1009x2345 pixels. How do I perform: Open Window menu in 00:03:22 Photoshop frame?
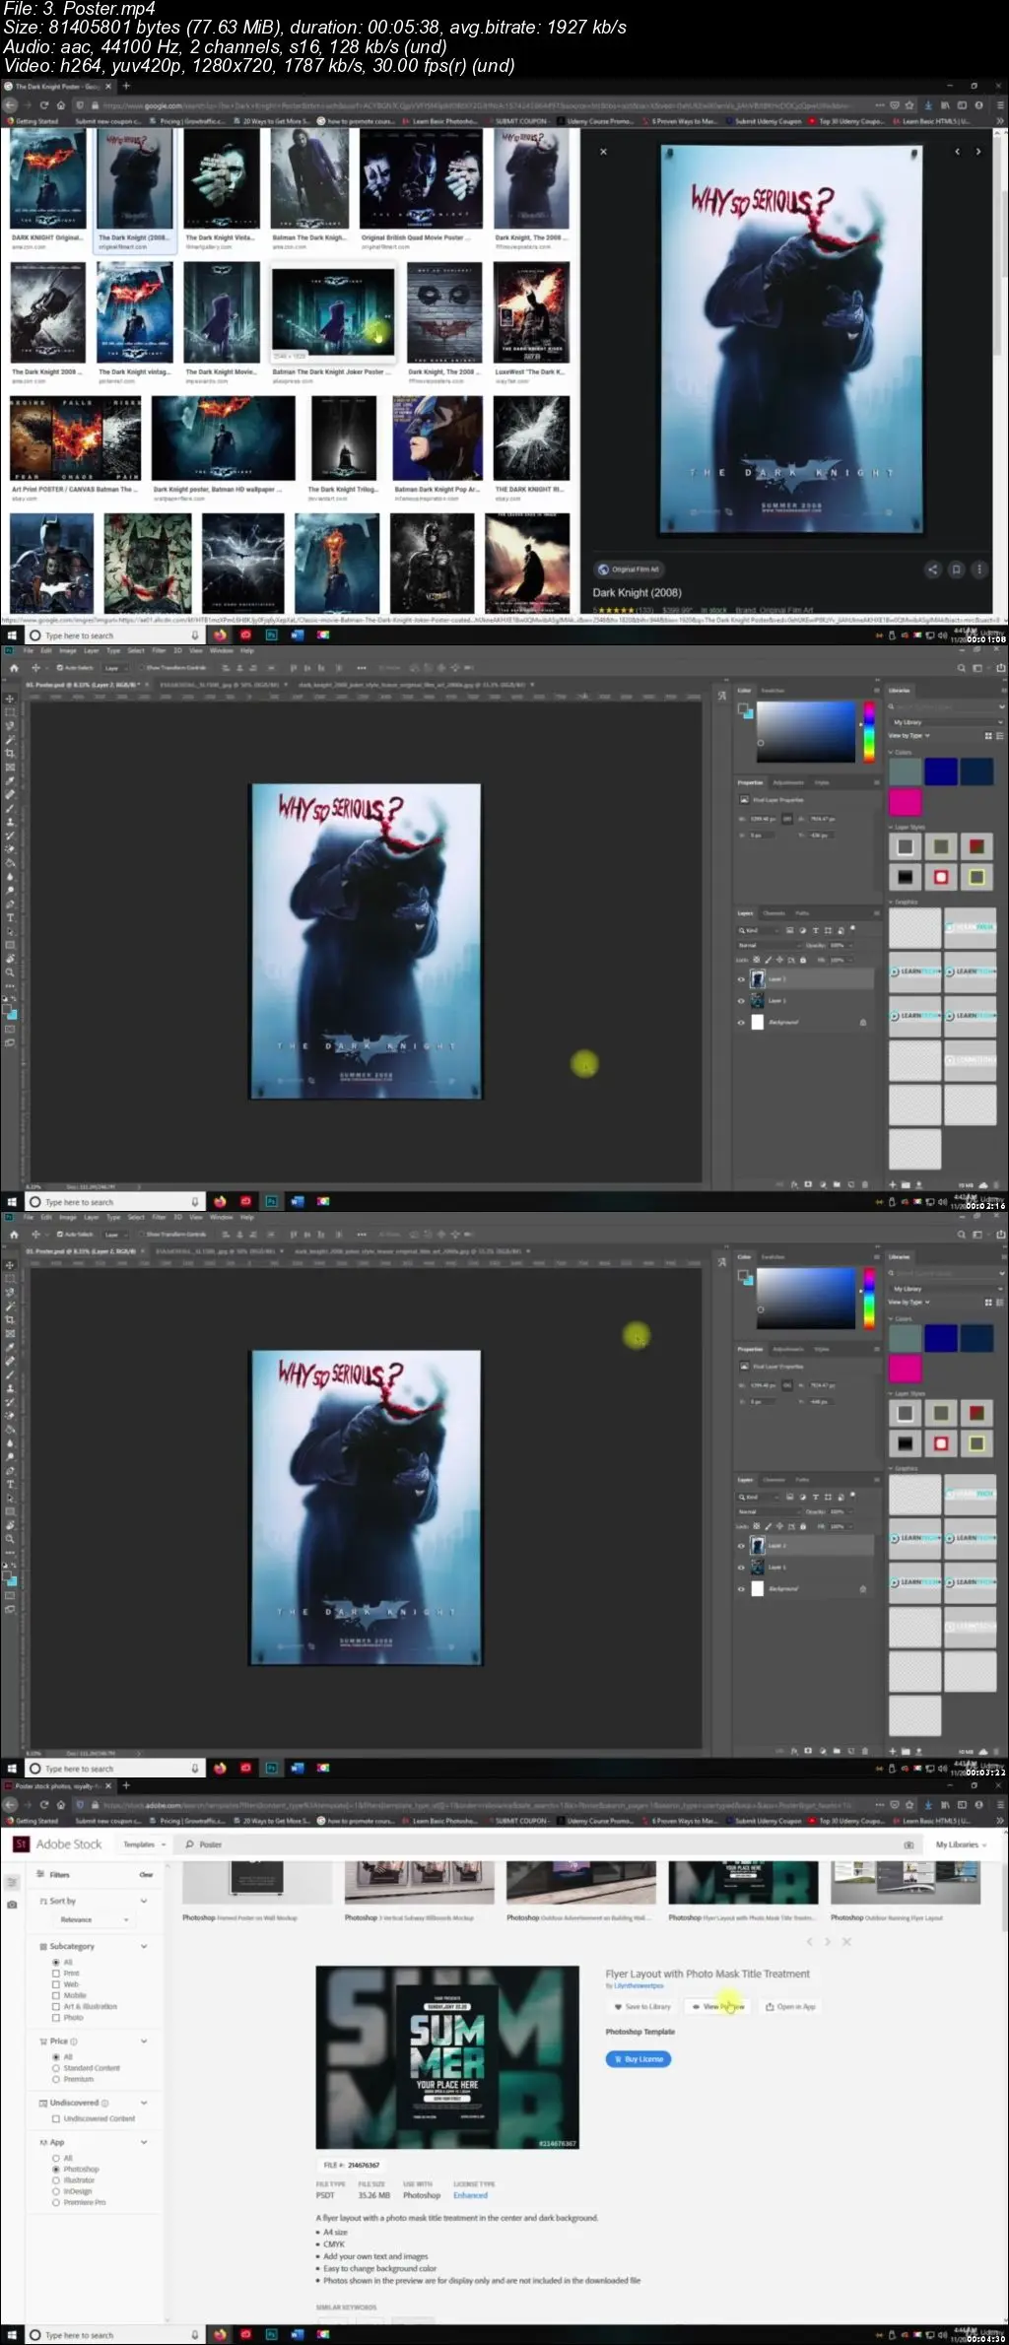pyautogui.click(x=222, y=1217)
